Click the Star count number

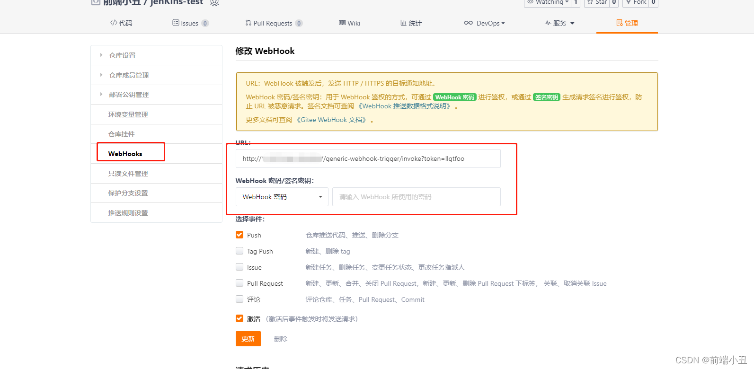coord(614,2)
